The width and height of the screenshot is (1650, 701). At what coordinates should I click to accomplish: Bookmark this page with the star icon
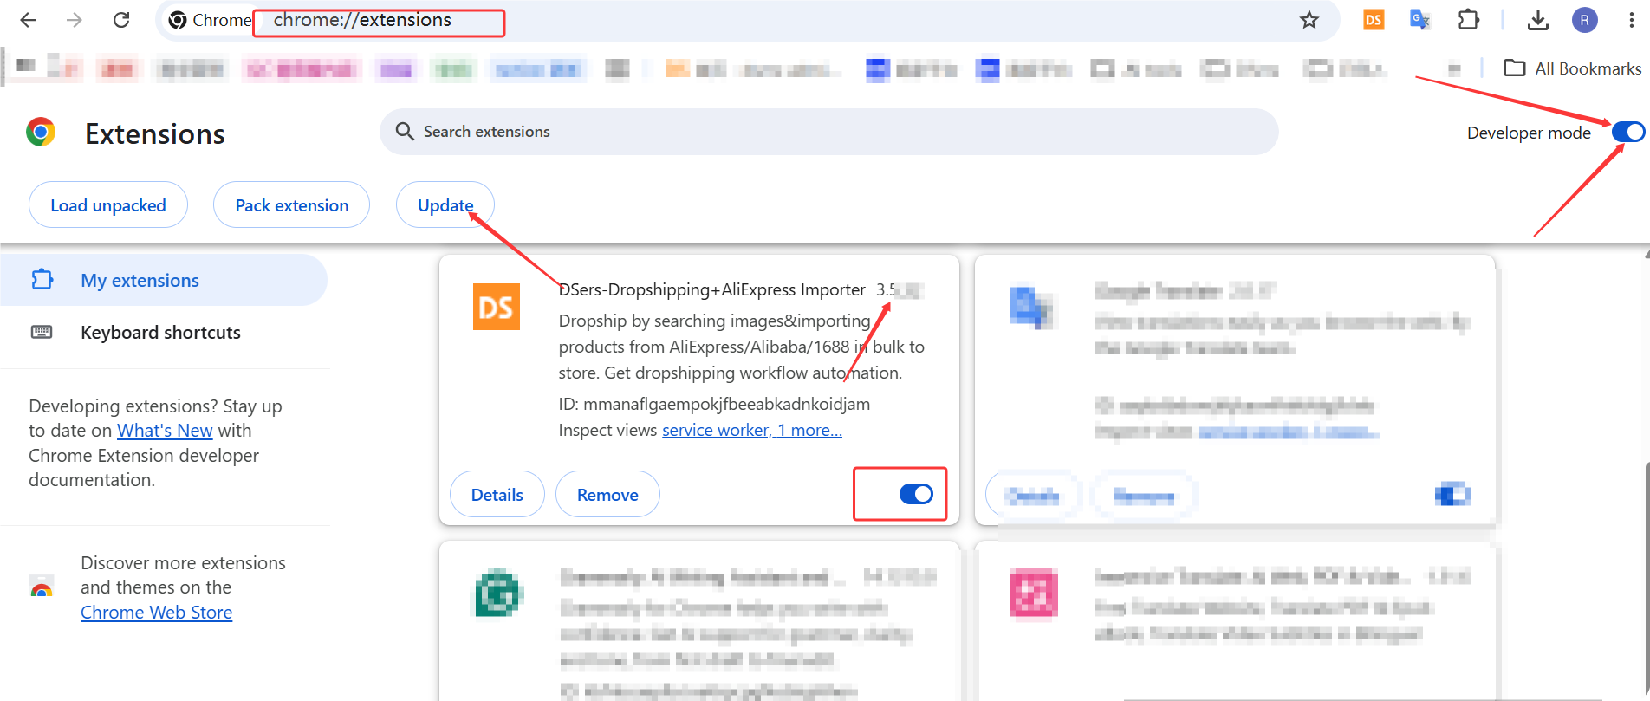[x=1309, y=20]
